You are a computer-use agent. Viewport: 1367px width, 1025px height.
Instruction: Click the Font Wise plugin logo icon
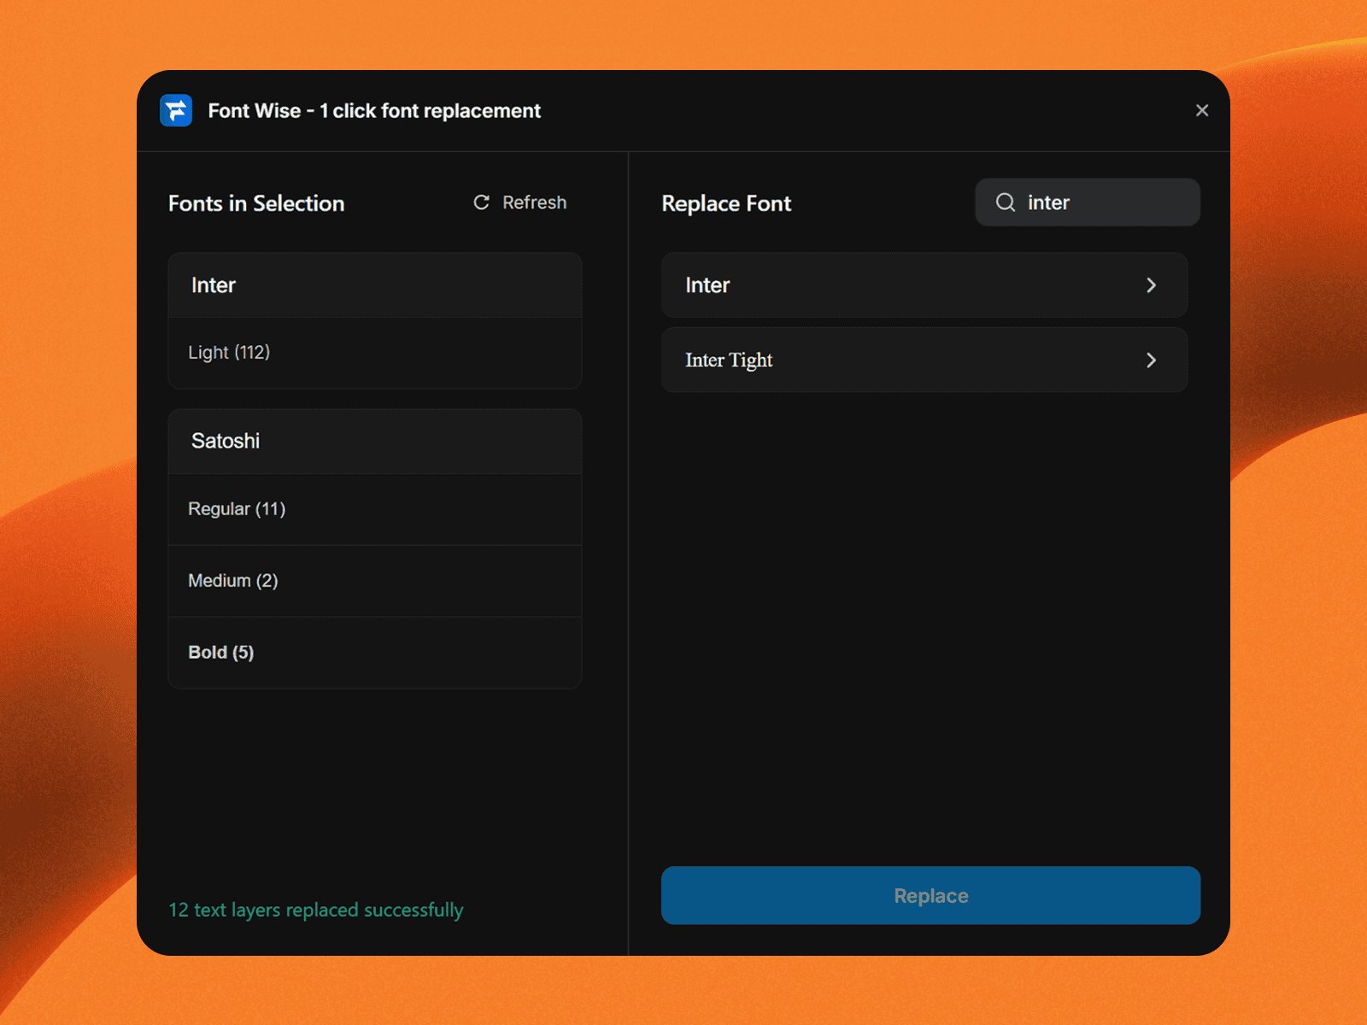175,110
